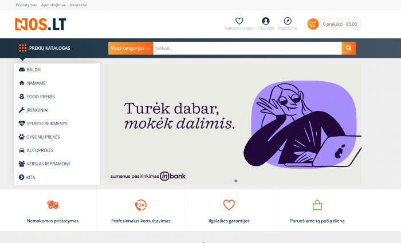
Task: Click the Registruotis compass icon
Action: point(288,21)
